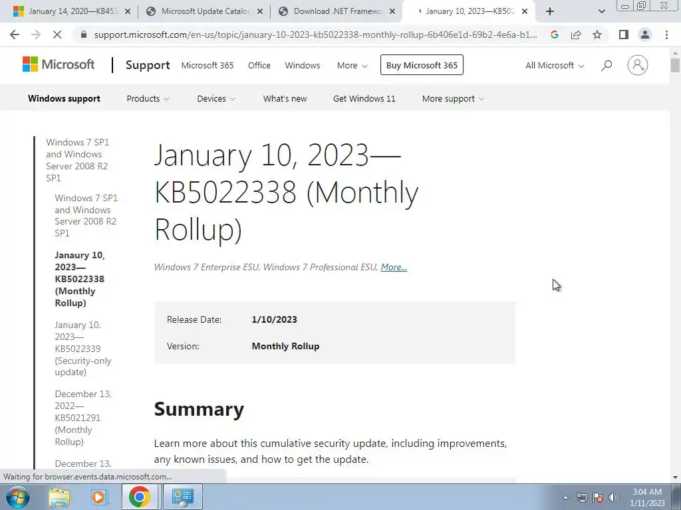This screenshot has width=681, height=510.
Task: Open the browser side panel
Action: pos(624,35)
